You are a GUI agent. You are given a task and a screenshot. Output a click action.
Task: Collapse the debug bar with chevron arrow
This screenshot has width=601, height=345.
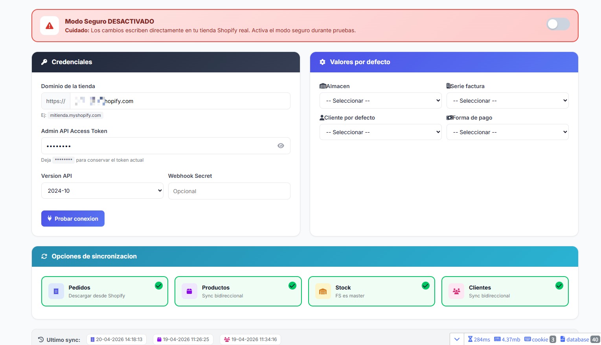click(457, 339)
